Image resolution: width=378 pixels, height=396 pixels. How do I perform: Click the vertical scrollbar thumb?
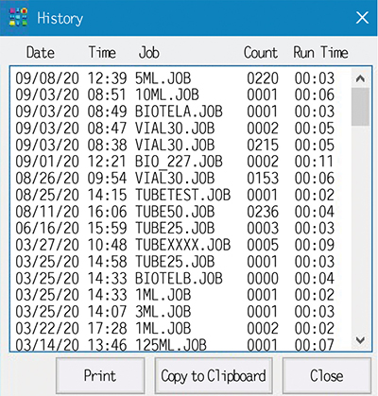(360, 107)
